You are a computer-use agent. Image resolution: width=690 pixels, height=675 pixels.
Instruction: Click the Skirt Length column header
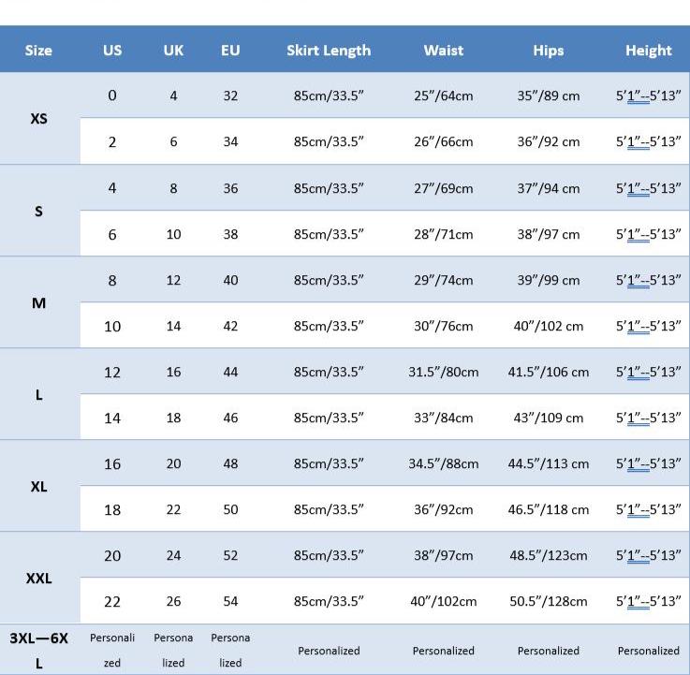[x=329, y=51]
